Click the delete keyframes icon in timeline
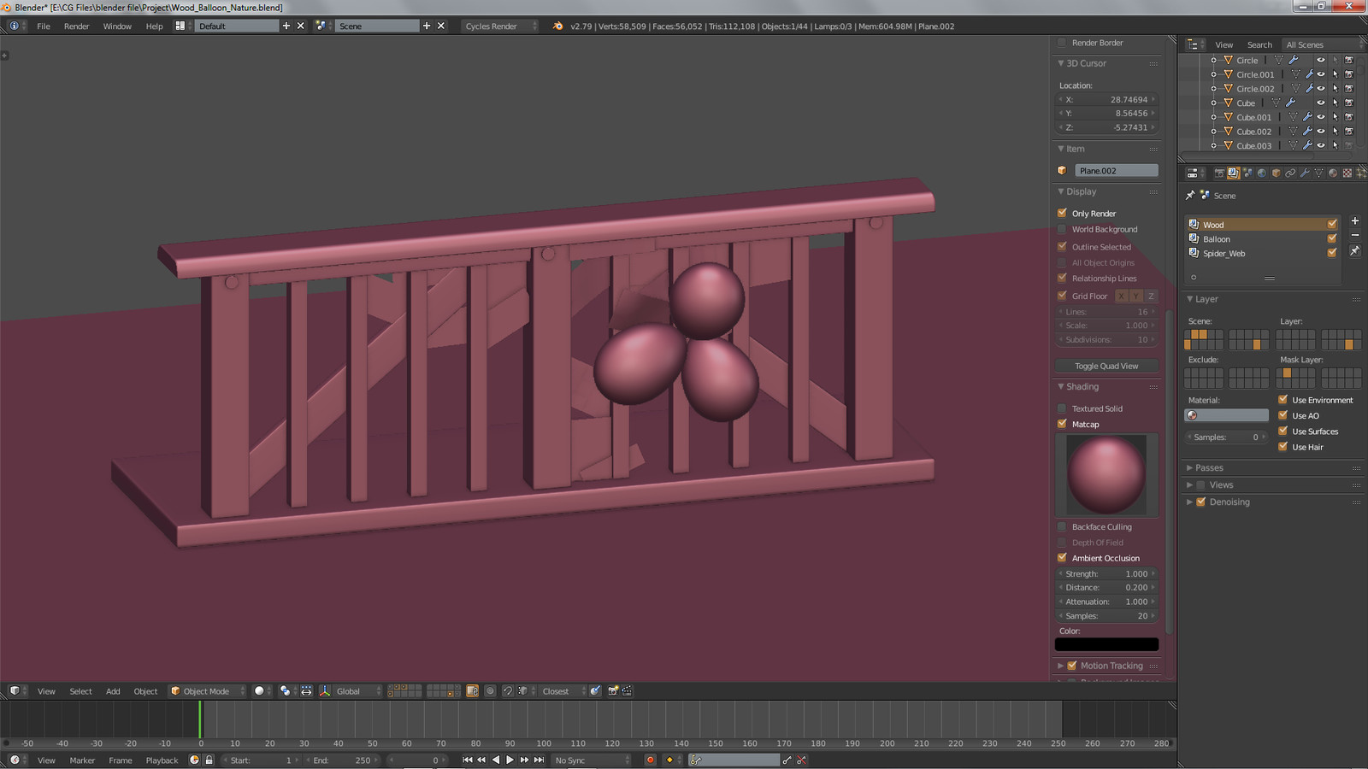 (801, 760)
